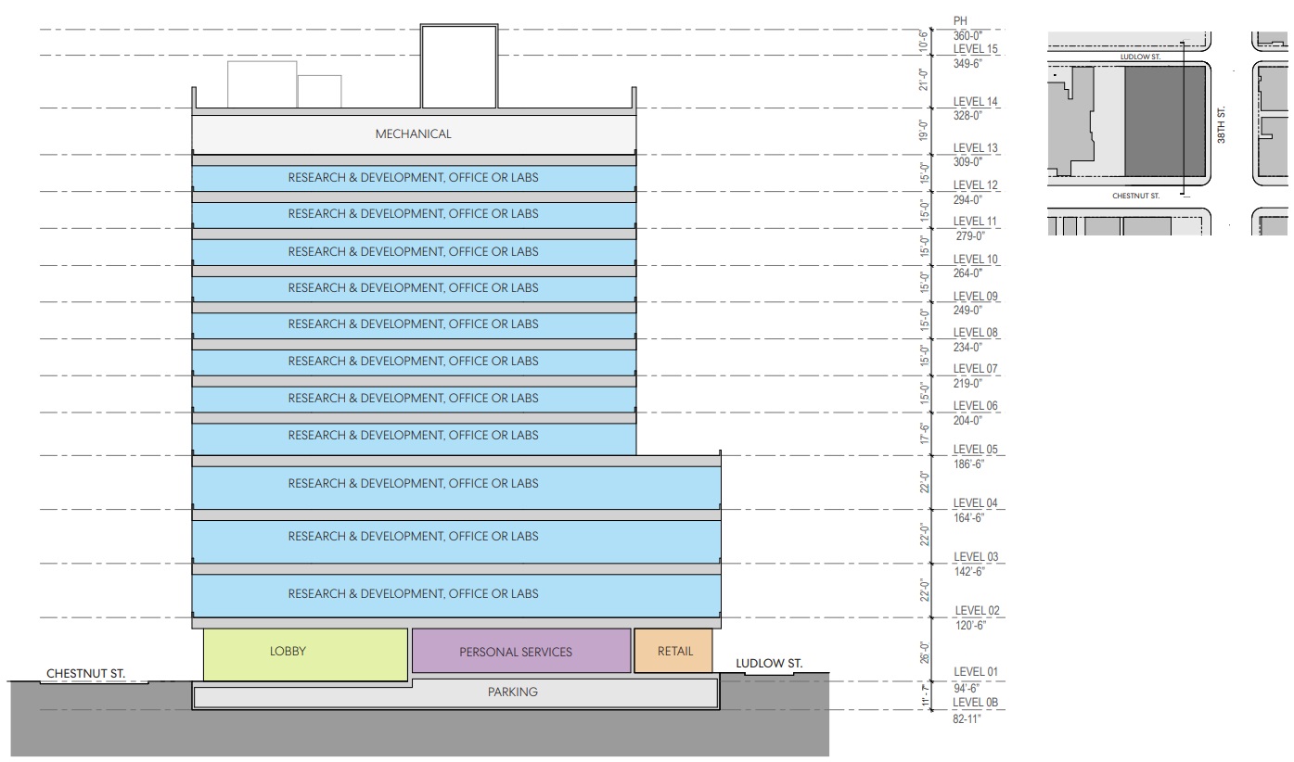Select the yellow-green LOBBY block
Screen dimensions: 1294x762
(305, 653)
